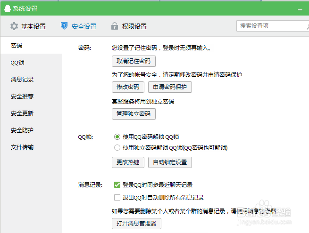309x233 pixels.
Task: Click the 管理独立密码 button
Action: click(134, 114)
